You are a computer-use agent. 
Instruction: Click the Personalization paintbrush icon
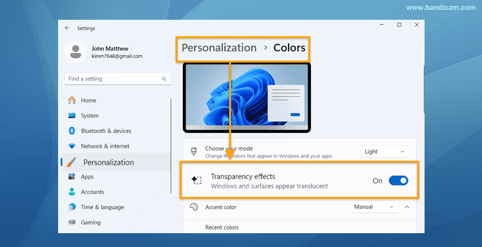[x=71, y=162]
